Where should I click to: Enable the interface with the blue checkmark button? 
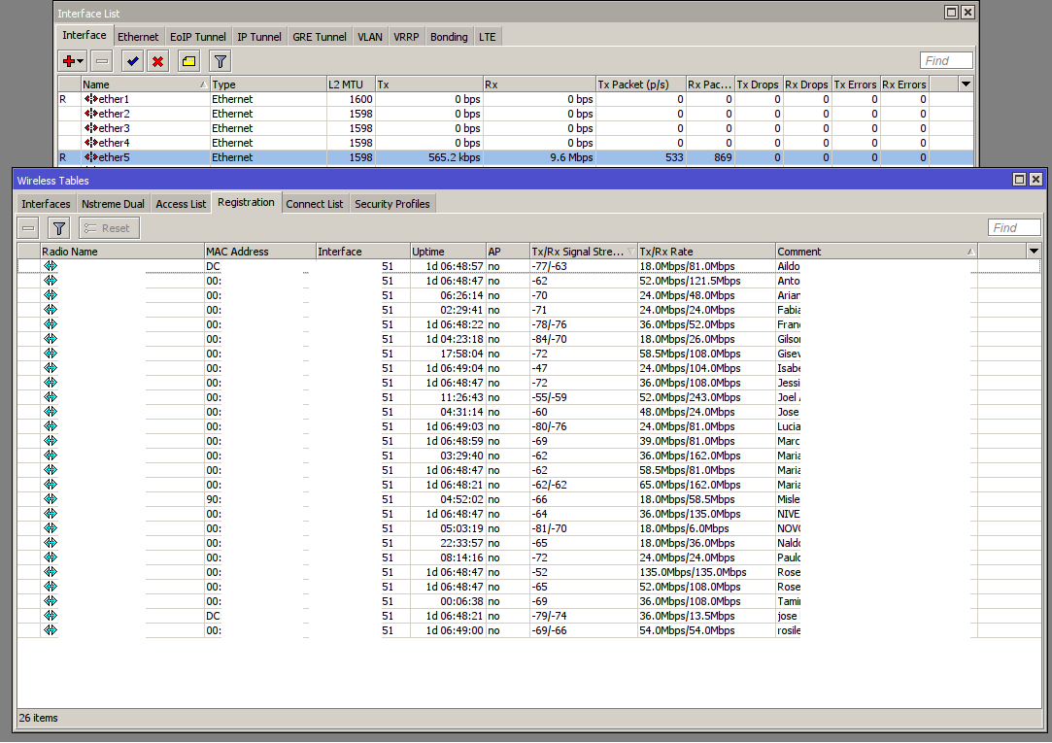coord(133,62)
